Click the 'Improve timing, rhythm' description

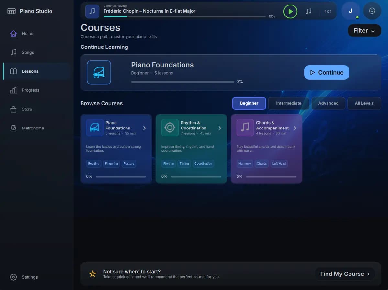click(187, 149)
